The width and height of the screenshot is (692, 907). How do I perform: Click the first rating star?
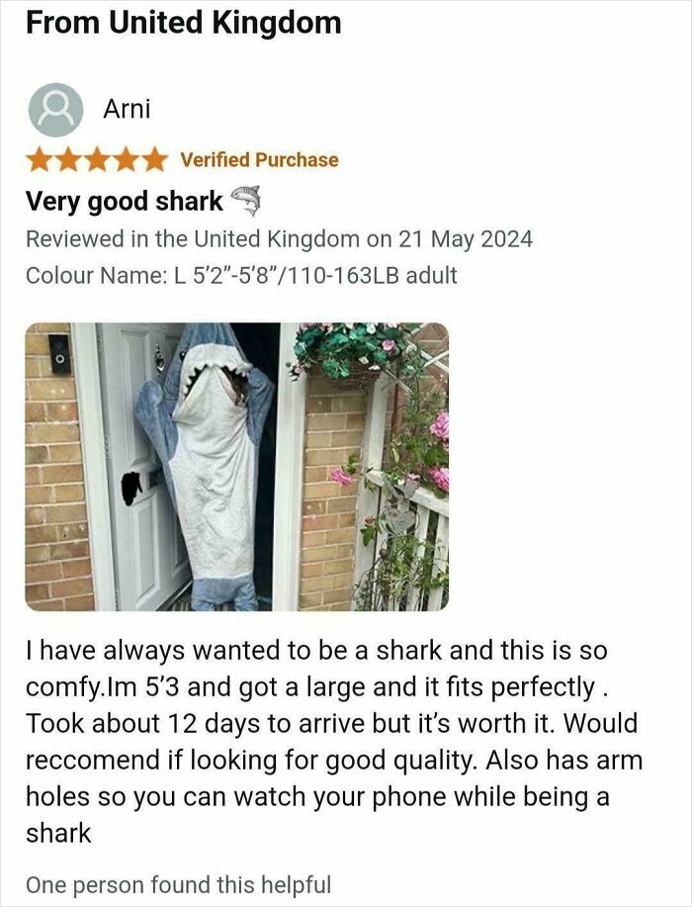[x=40, y=159]
